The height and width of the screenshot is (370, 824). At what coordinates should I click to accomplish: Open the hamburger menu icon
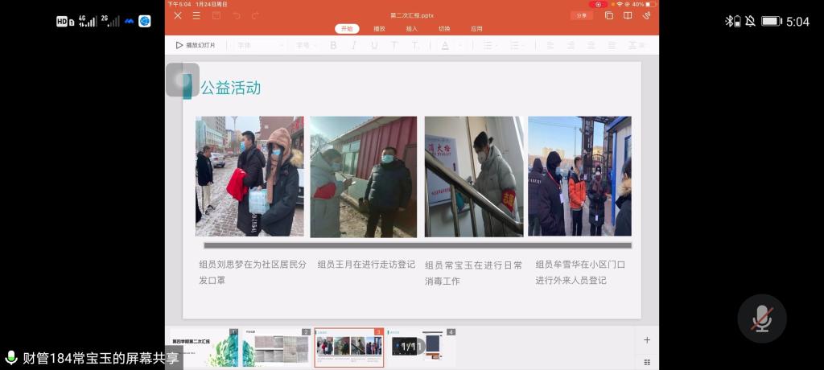coord(196,16)
